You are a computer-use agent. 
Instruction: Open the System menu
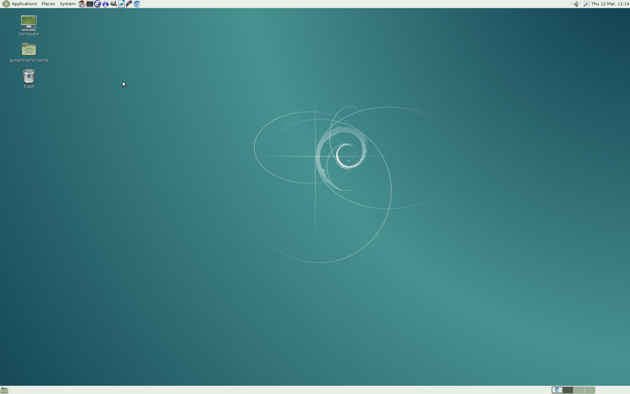[68, 4]
